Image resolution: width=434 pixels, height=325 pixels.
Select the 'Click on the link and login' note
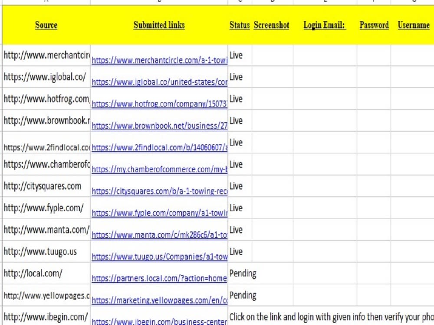pos(332,317)
